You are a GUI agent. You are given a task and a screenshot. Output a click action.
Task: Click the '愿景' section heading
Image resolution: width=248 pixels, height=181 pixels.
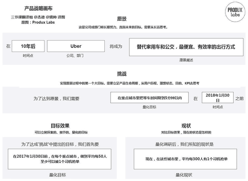[122, 19]
